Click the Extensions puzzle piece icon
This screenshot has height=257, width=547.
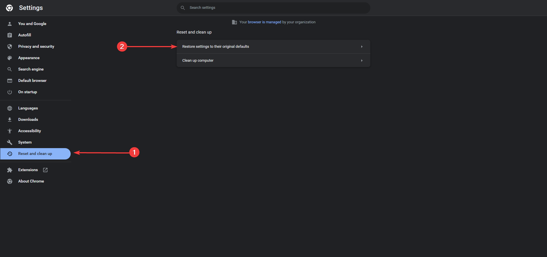tap(10, 170)
